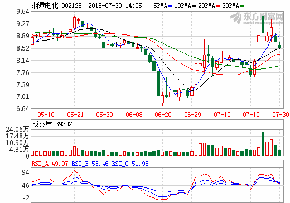Click the -2 RSI axis label
290x203 pixels.
pos(26,198)
